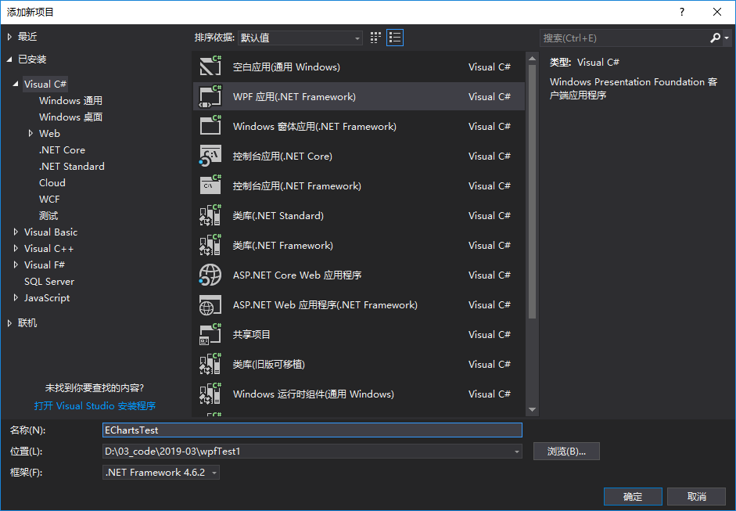Select Windows 桌面 category
This screenshot has height=511, width=736.
click(70, 117)
